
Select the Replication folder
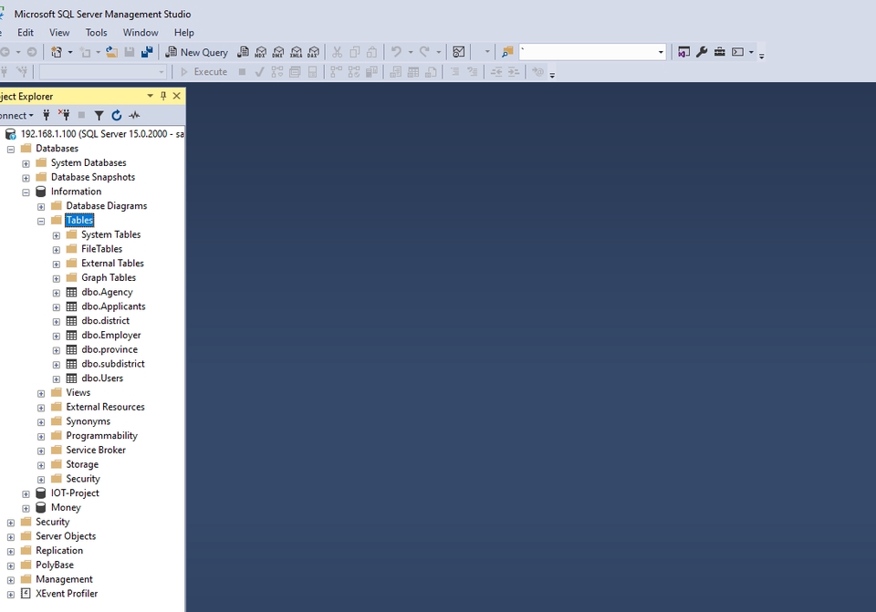59,551
